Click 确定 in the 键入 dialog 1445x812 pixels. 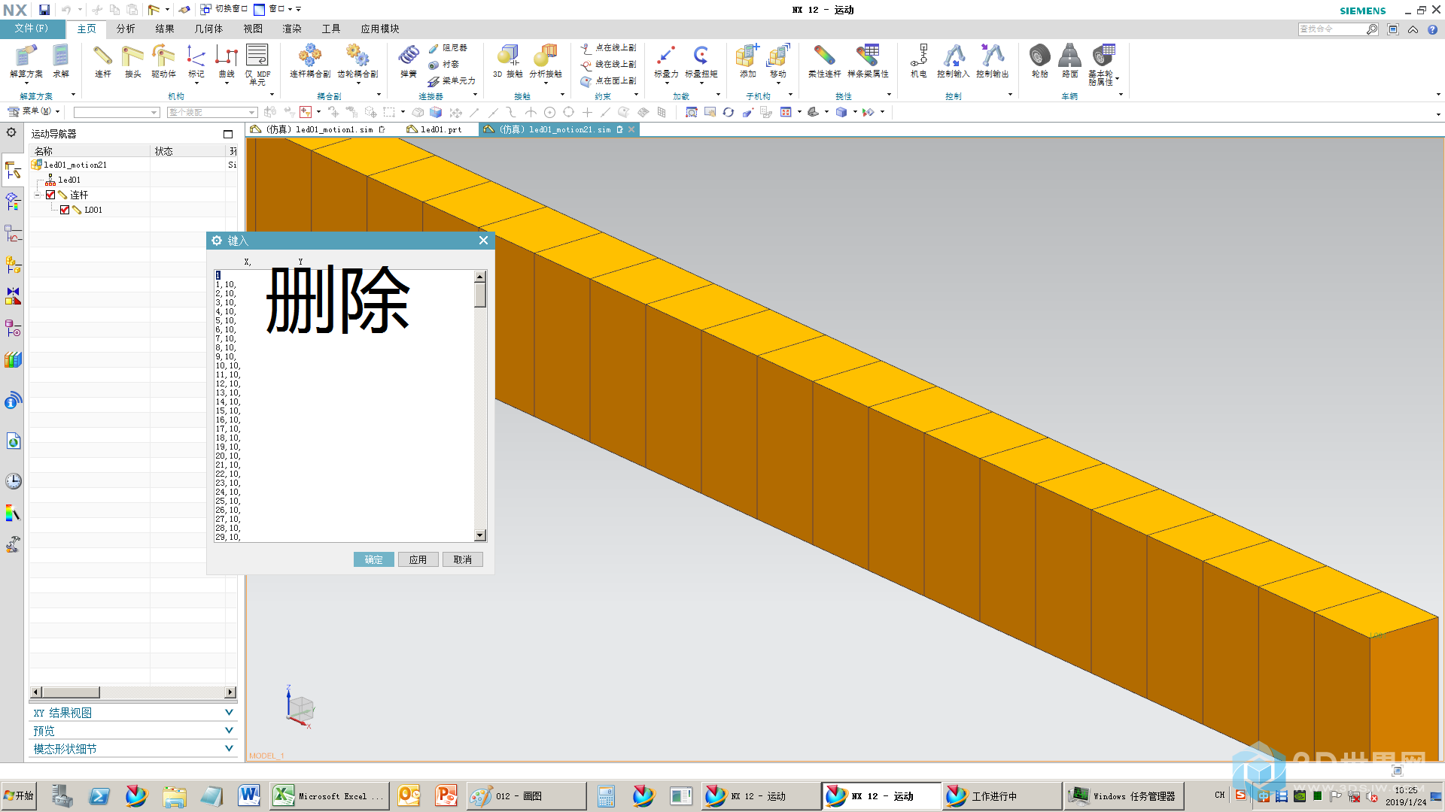374,559
